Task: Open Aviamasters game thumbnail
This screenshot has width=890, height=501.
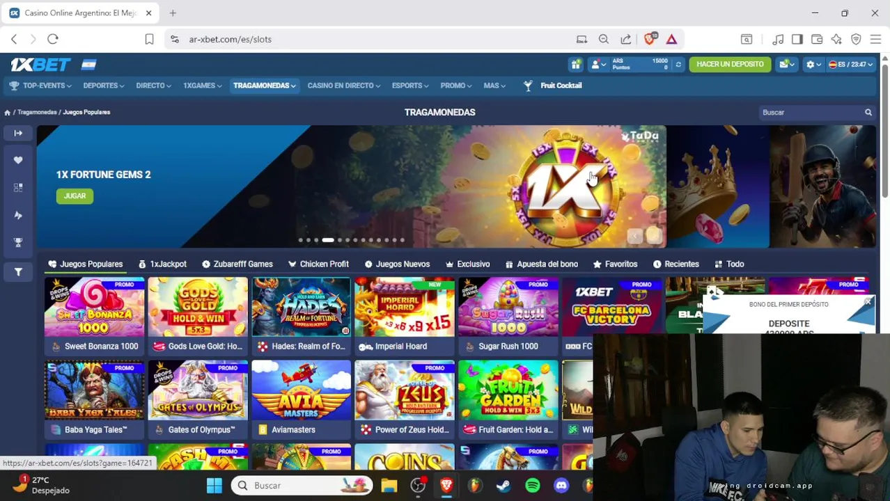Action: tap(301, 390)
